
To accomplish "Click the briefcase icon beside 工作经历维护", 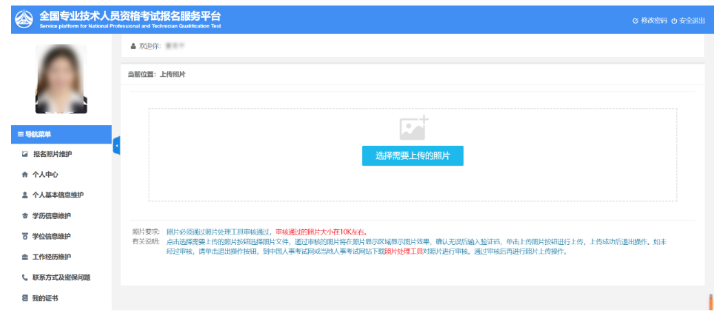I will pos(25,257).
